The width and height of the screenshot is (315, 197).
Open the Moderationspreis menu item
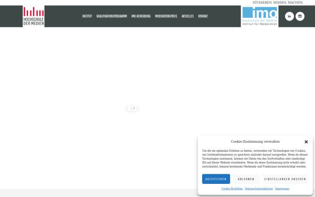click(166, 16)
